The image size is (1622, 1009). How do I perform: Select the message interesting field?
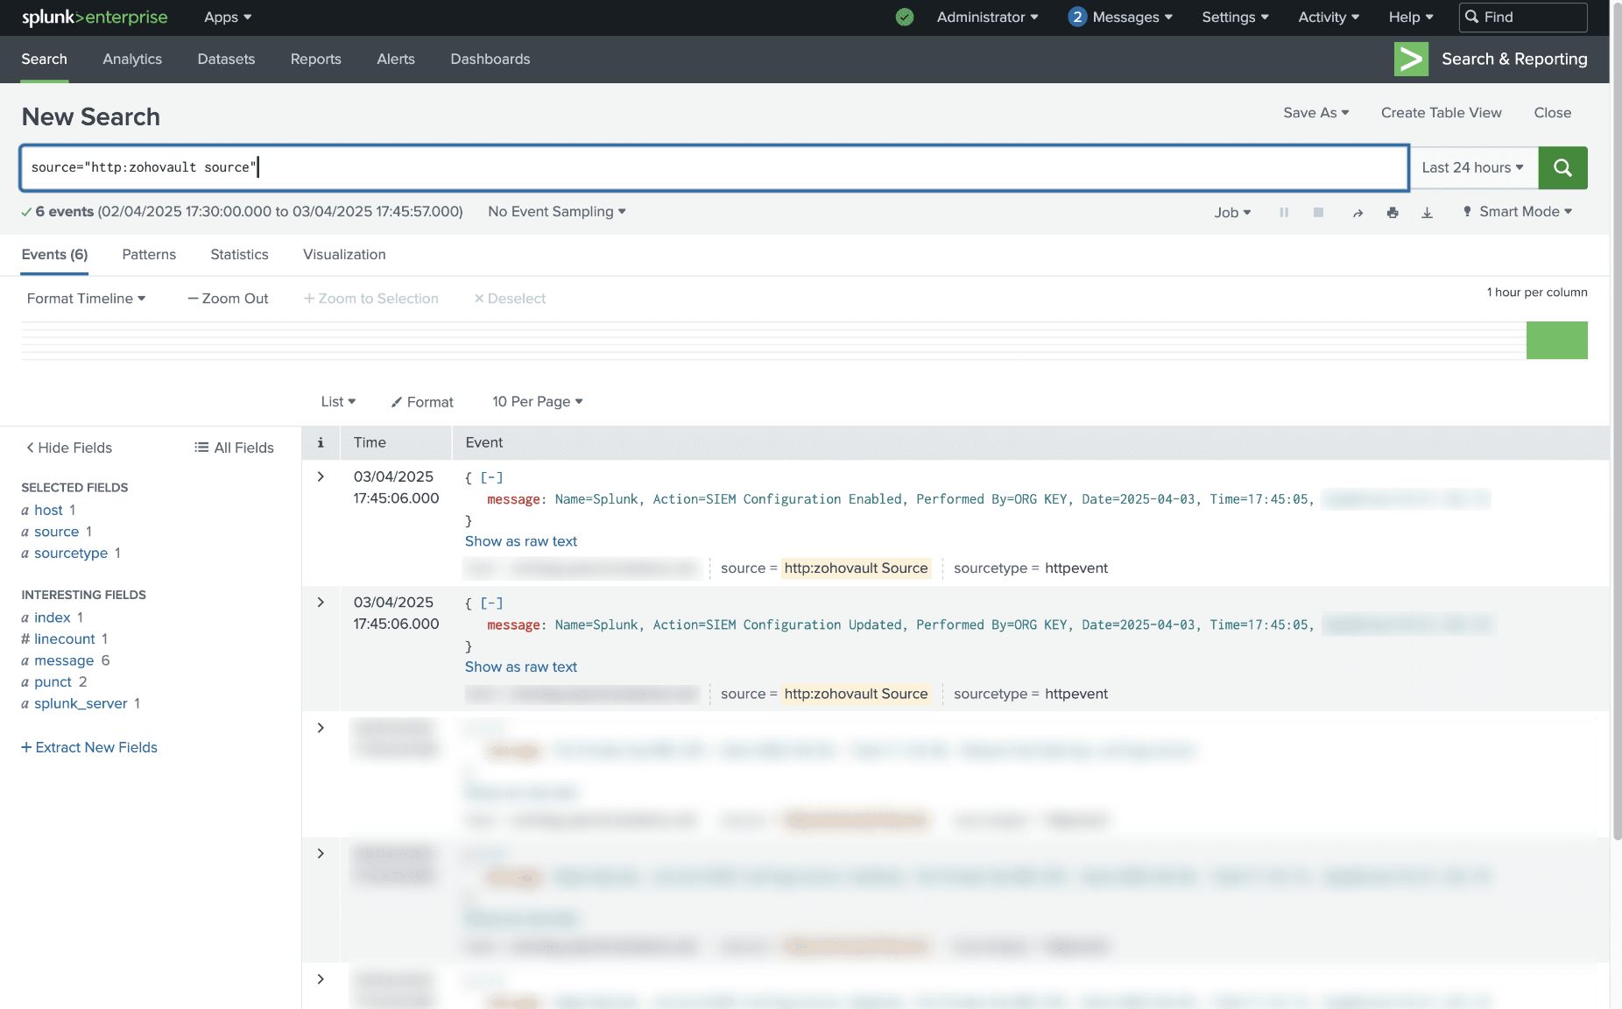tap(64, 660)
